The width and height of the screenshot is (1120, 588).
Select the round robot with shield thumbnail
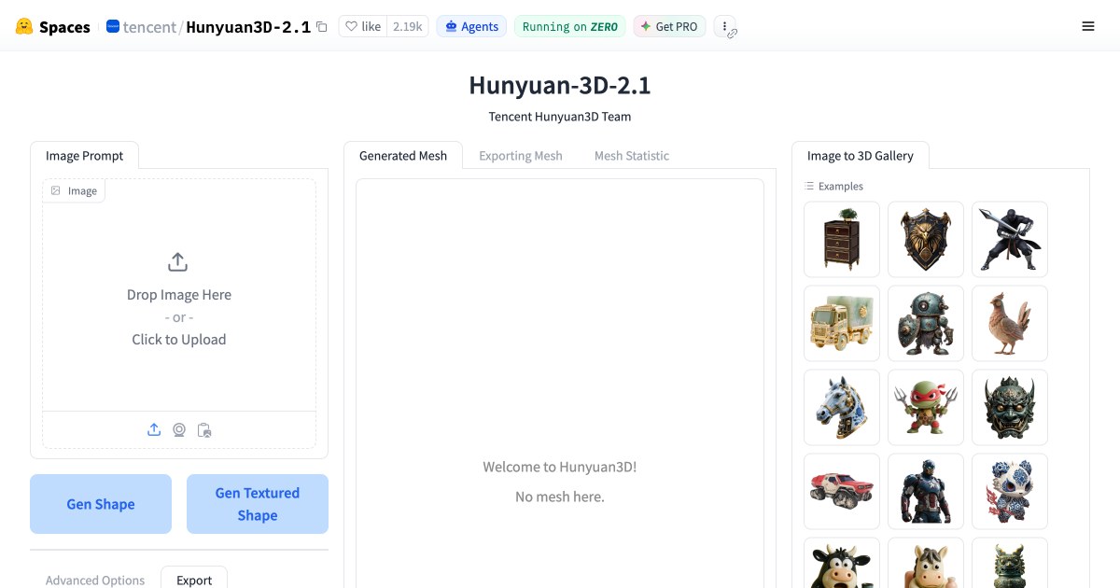(x=926, y=324)
